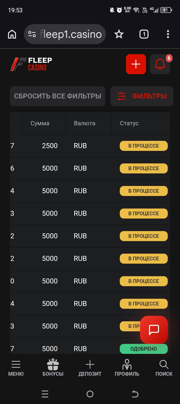The width and height of the screenshot is (180, 404).
Task: Open the МЕНЮ tab
Action: (16, 368)
